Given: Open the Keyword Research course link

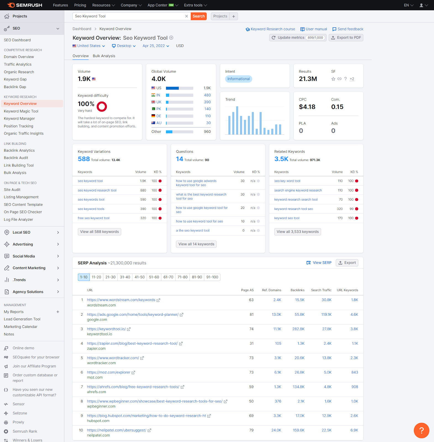Looking at the screenshot, I should pyautogui.click(x=270, y=29).
